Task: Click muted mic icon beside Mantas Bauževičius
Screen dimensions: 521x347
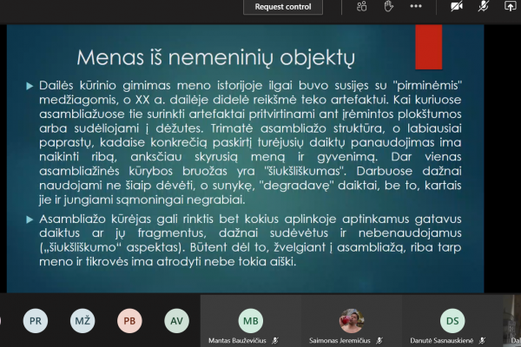Action: (x=275, y=341)
